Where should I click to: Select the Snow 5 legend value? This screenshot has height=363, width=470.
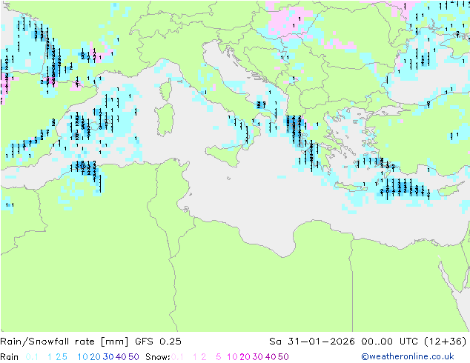point(218,357)
